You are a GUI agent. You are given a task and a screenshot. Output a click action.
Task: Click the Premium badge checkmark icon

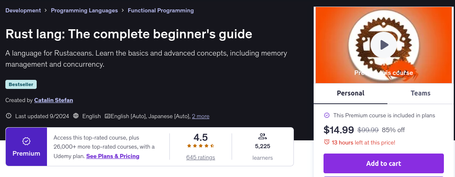click(26, 141)
